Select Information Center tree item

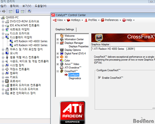(x=74, y=39)
